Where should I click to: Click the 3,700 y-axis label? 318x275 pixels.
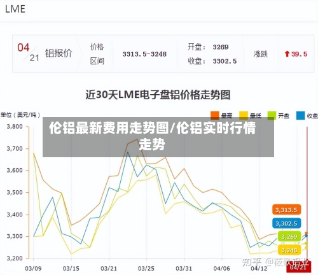coord(15,149)
